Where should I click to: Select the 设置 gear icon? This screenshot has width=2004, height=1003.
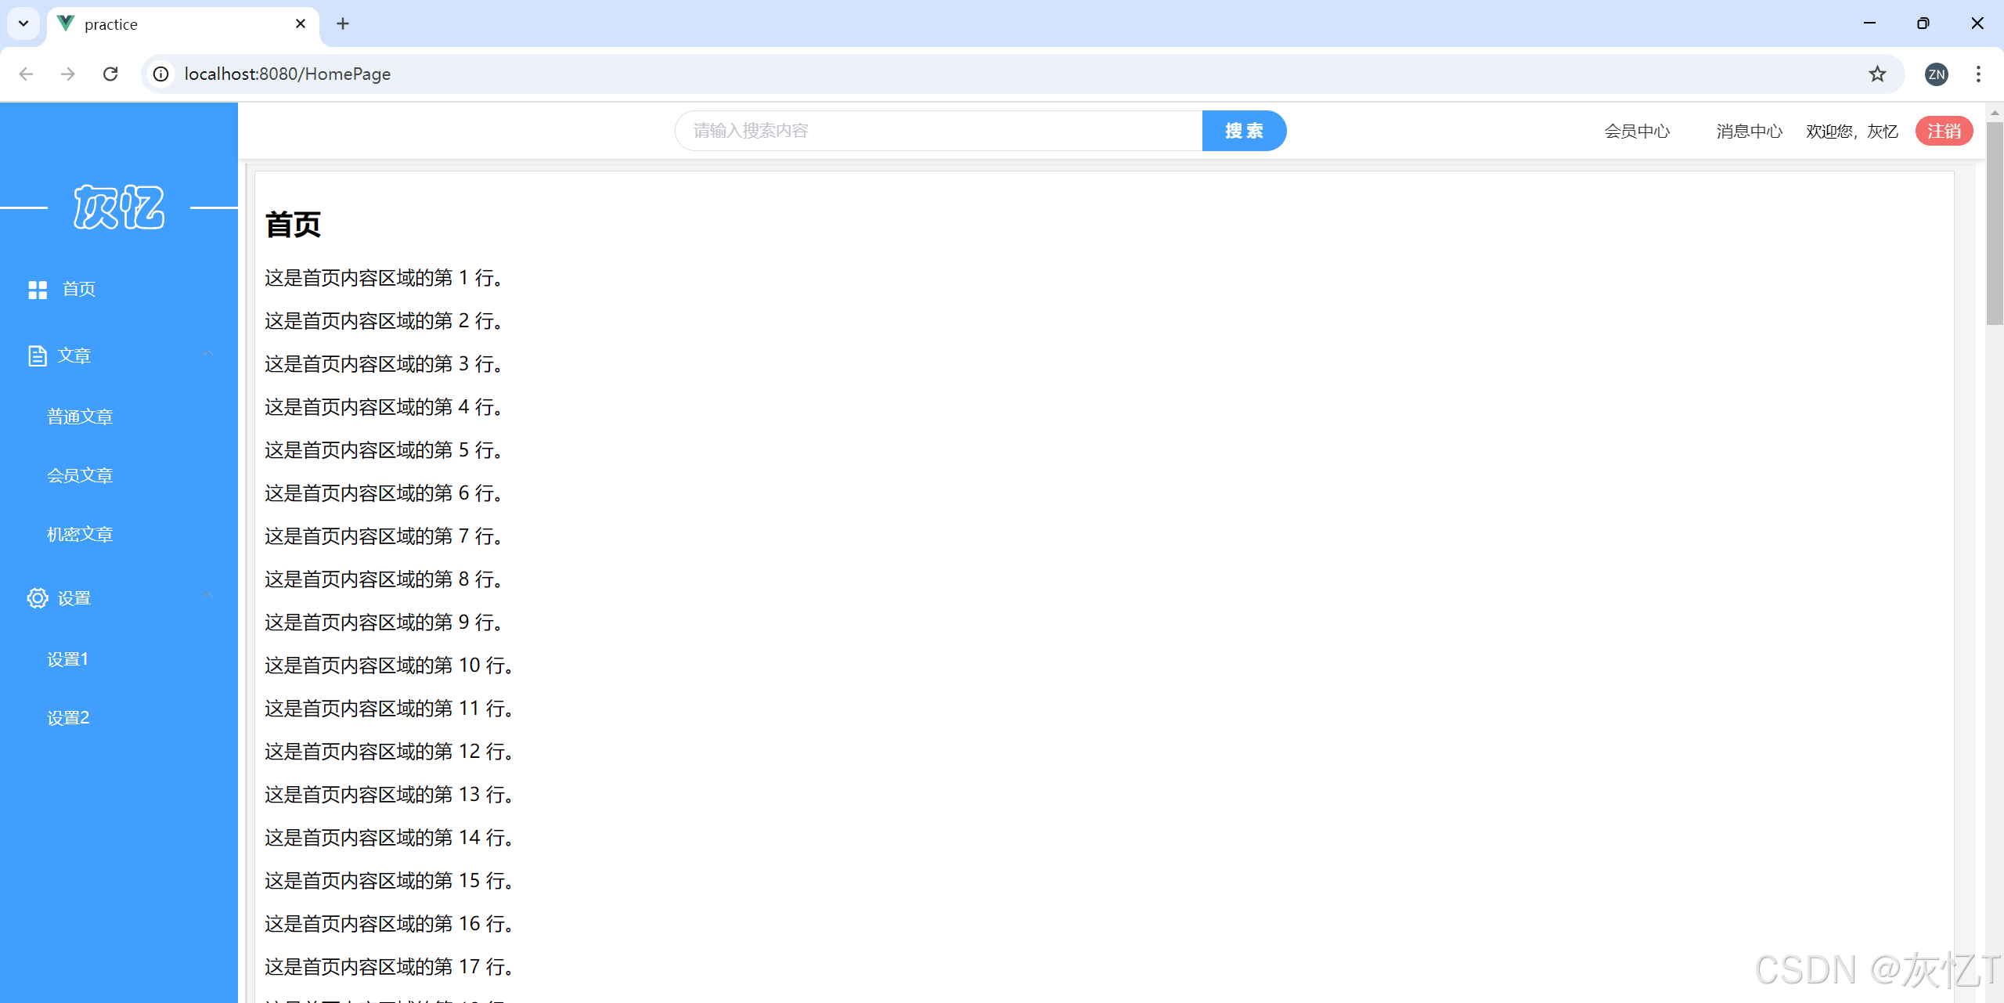pos(37,598)
